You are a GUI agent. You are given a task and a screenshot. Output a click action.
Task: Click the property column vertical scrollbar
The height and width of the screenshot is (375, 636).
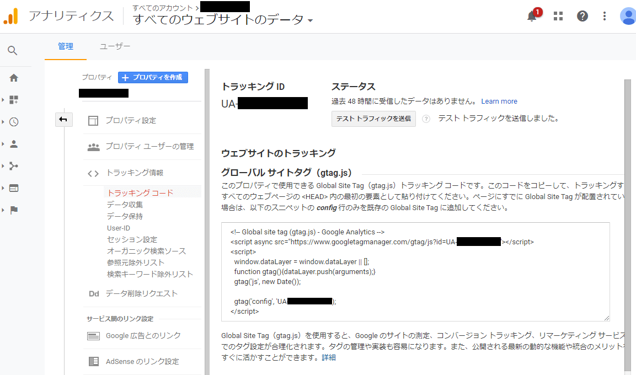click(207, 222)
